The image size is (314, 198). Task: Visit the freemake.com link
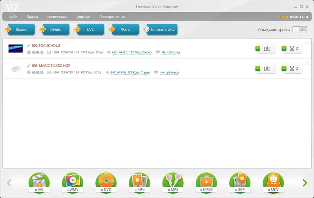293,16
